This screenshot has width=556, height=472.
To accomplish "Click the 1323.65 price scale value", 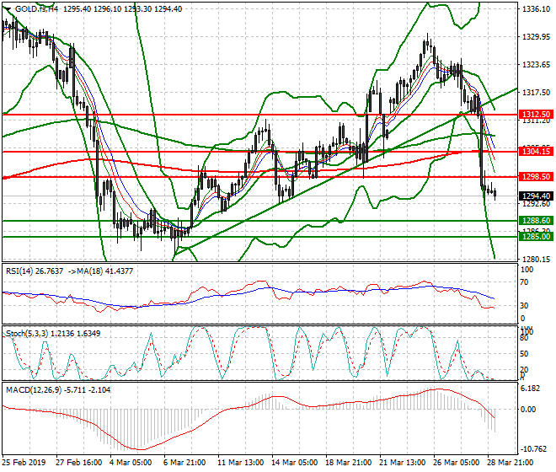I will [536, 65].
